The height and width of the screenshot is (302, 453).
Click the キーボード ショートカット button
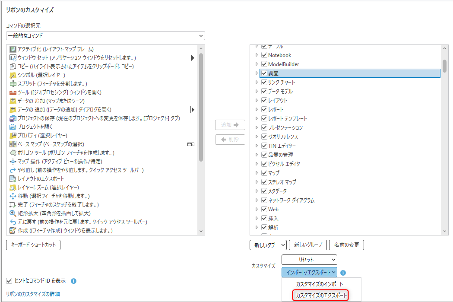[34, 245]
